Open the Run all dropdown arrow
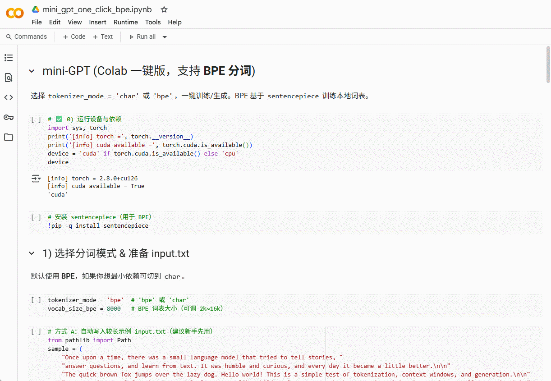 [165, 37]
